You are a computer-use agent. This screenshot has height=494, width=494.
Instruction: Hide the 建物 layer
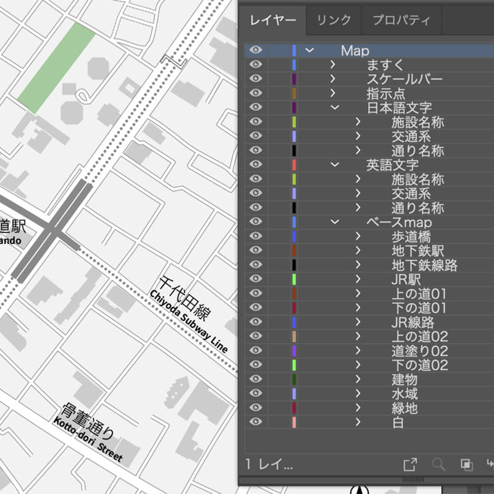pyautogui.click(x=257, y=379)
